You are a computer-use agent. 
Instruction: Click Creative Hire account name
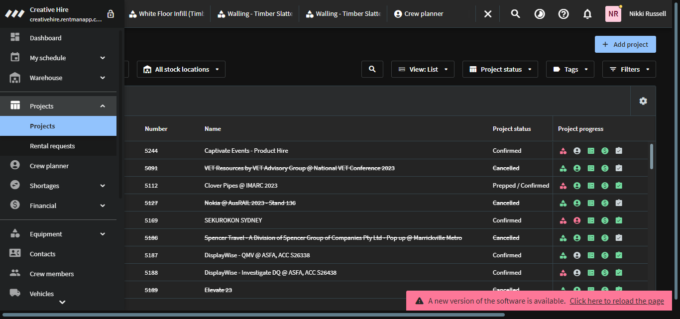[x=49, y=9]
